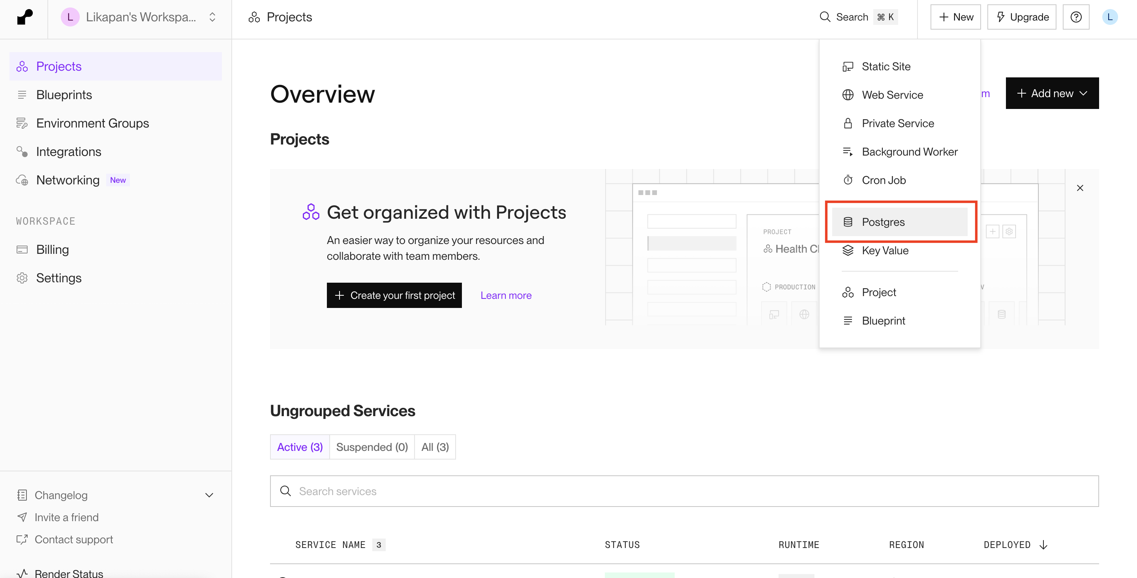1137x578 pixels.
Task: Click the Render logo icon
Action: [25, 17]
